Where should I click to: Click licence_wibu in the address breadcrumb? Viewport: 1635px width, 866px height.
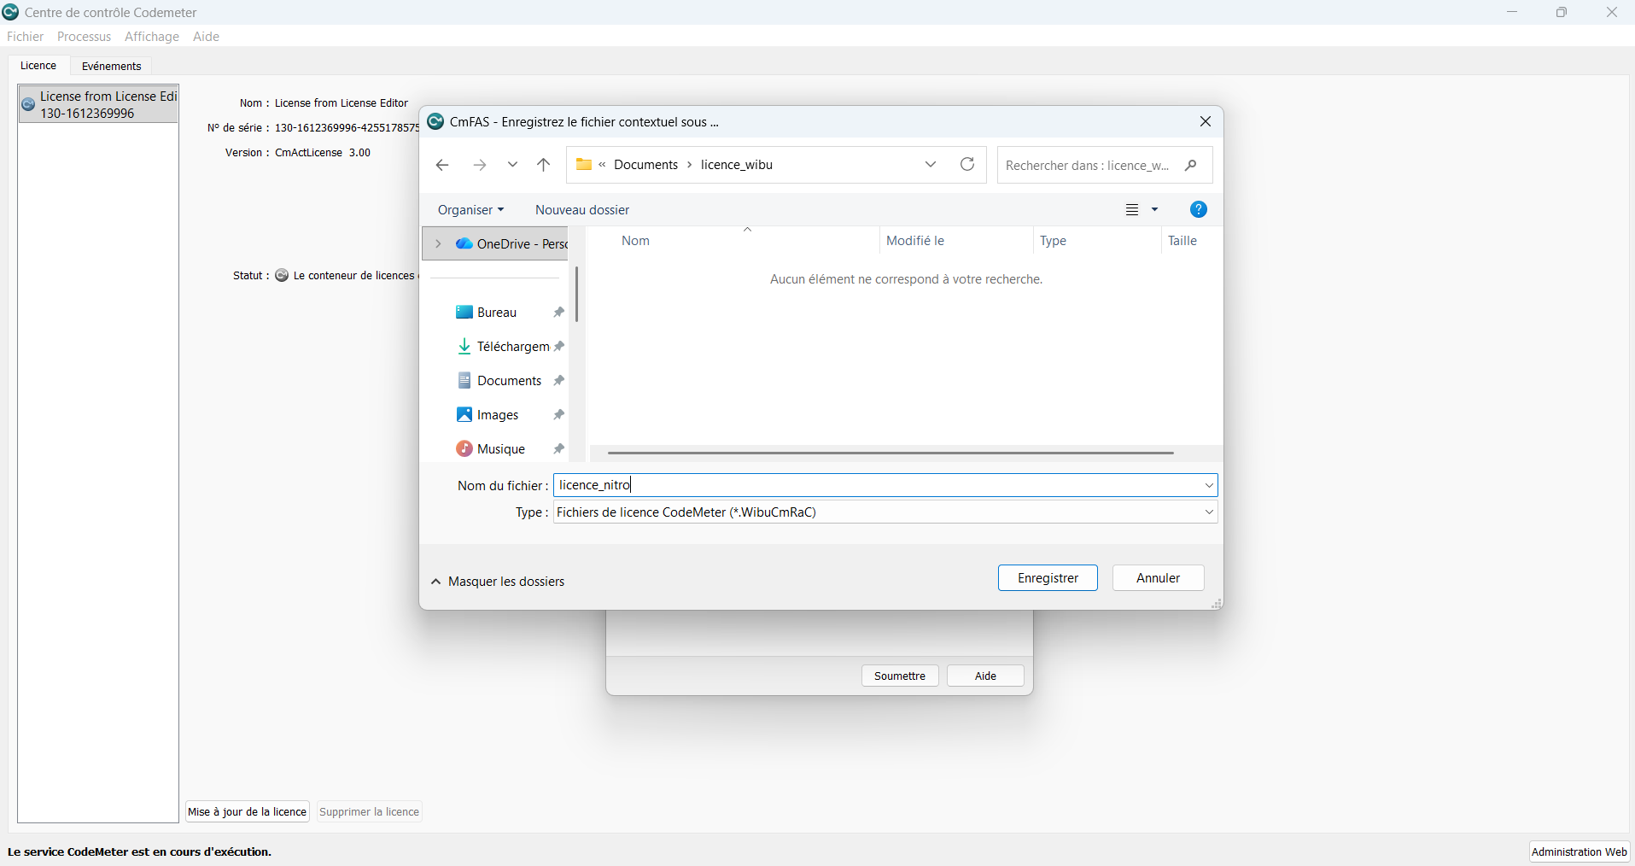[736, 165]
